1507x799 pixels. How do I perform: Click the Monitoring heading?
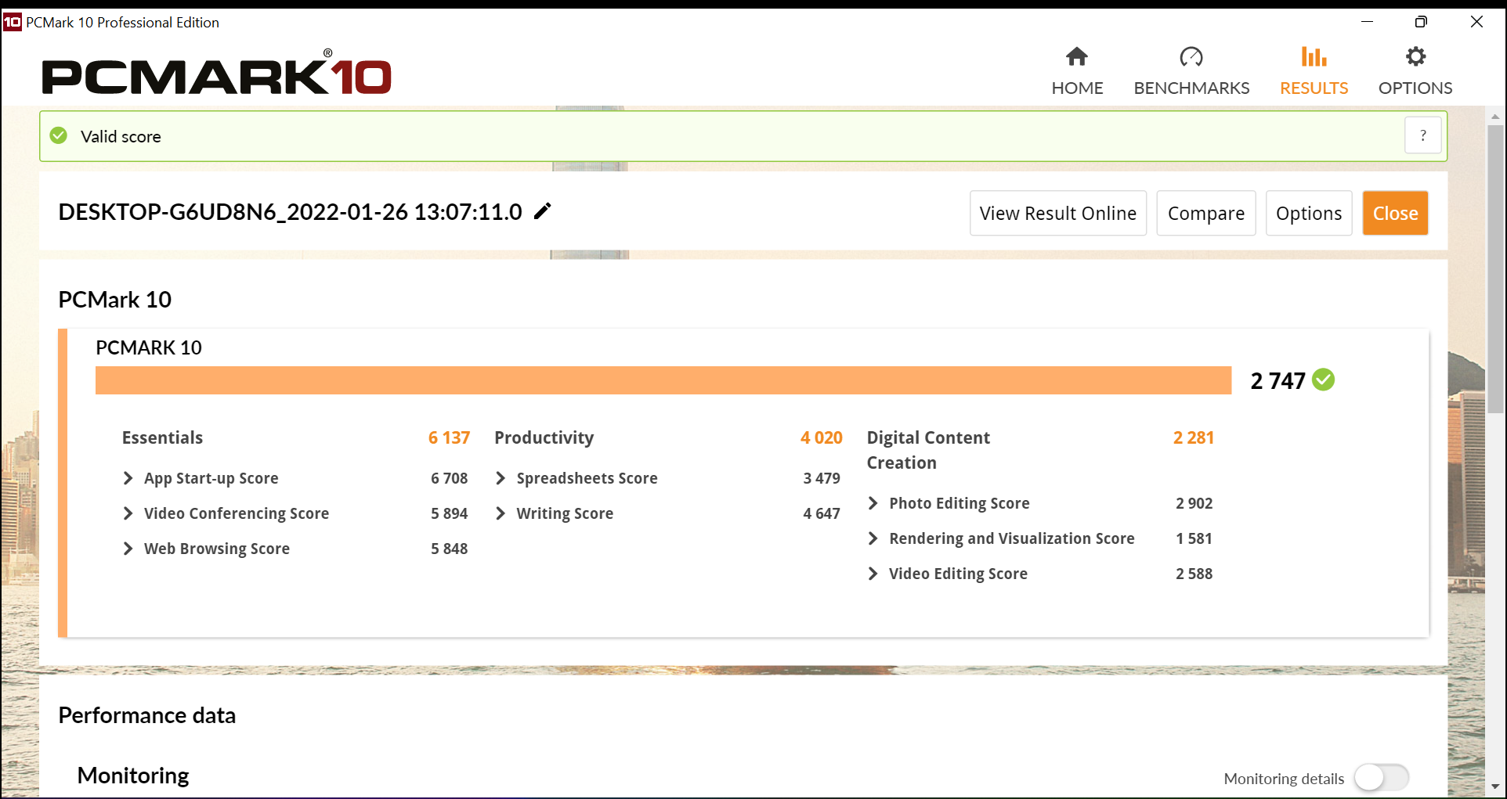click(133, 776)
